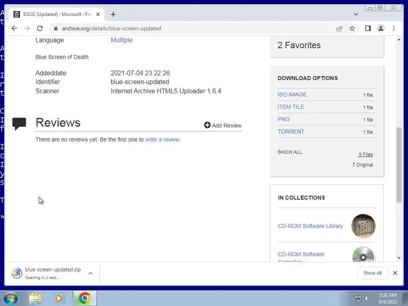Close the BSOD (Updated) tab
Screen dimensions: 408x306
tap(98, 14)
